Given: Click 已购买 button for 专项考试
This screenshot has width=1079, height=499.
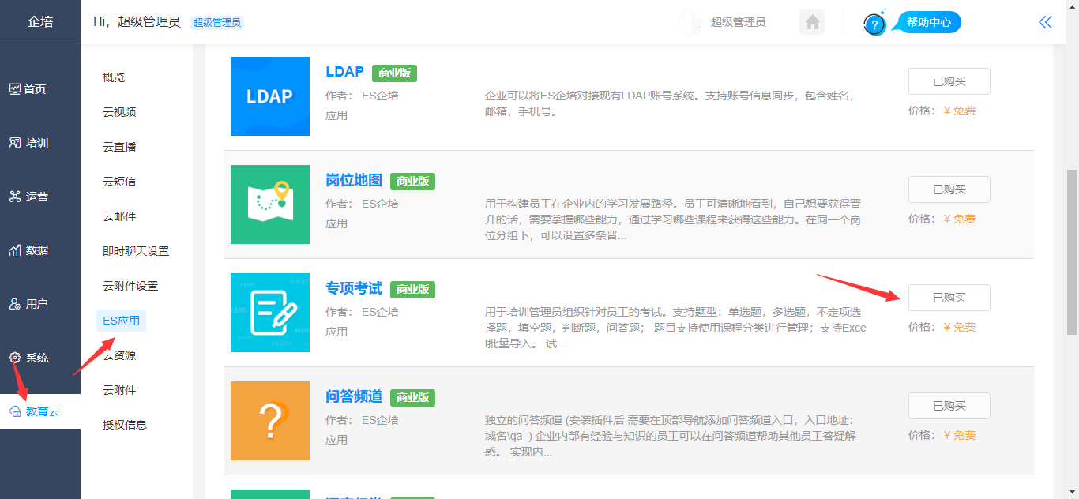Looking at the screenshot, I should coord(949,298).
